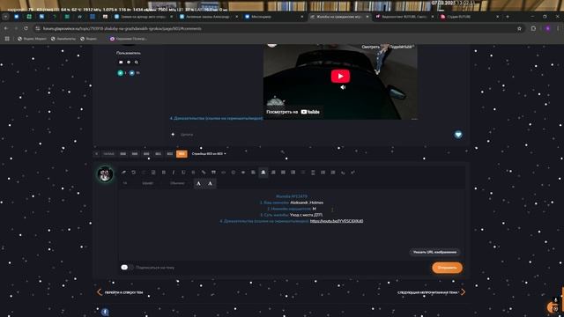Unmute the video with the speaker icon

point(343,87)
